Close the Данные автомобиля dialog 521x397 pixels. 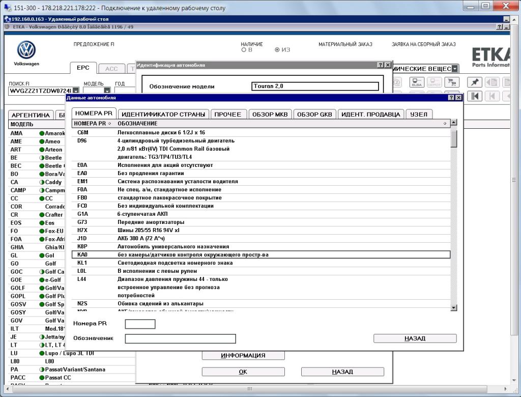458,97
